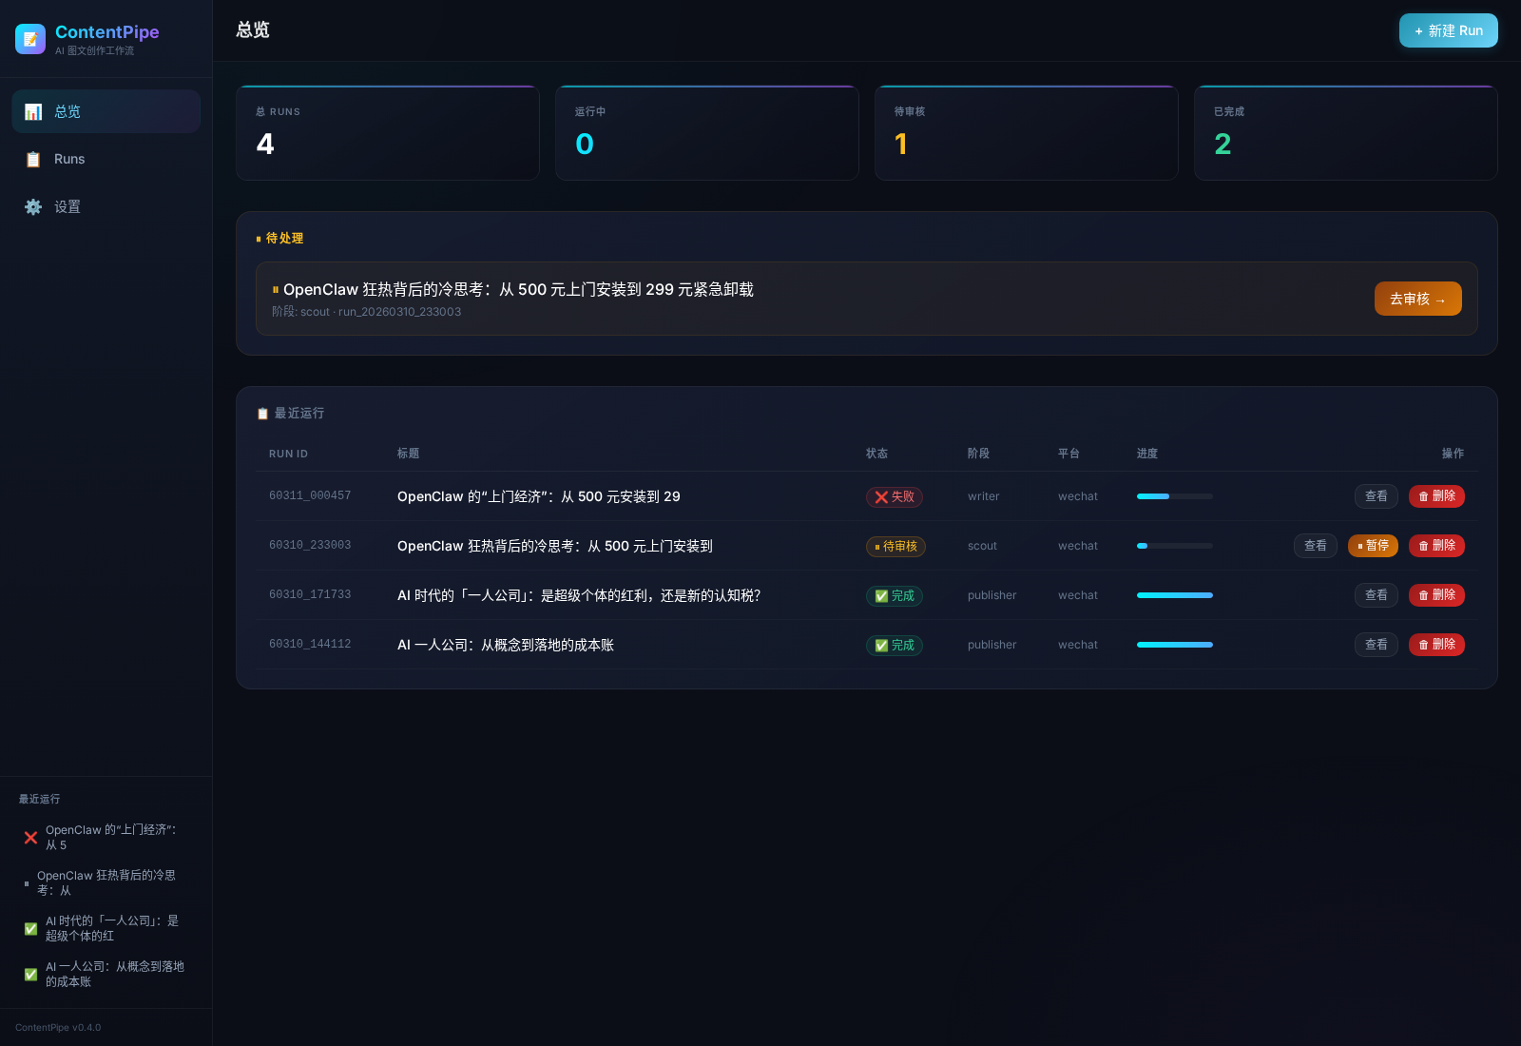Select OpenClaw 狂热背后的冷思考 in recent runs list
Viewport: 1521px width, 1046px height.
(x=106, y=882)
